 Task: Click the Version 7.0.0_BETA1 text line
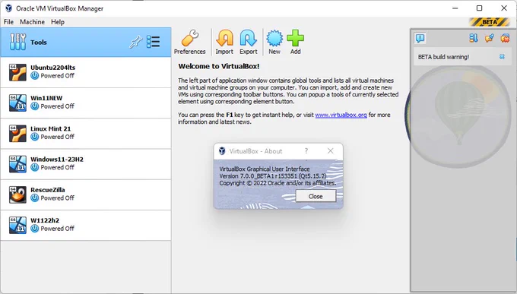coord(273,176)
